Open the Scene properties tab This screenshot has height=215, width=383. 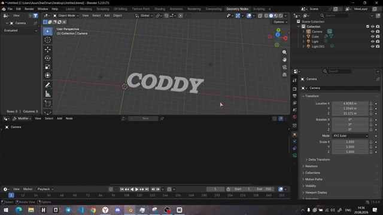tap(294, 110)
